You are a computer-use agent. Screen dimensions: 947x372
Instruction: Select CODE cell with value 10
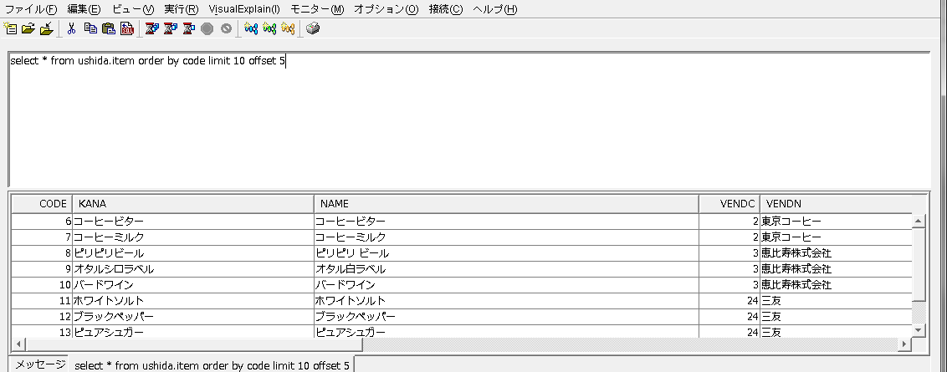click(x=42, y=285)
